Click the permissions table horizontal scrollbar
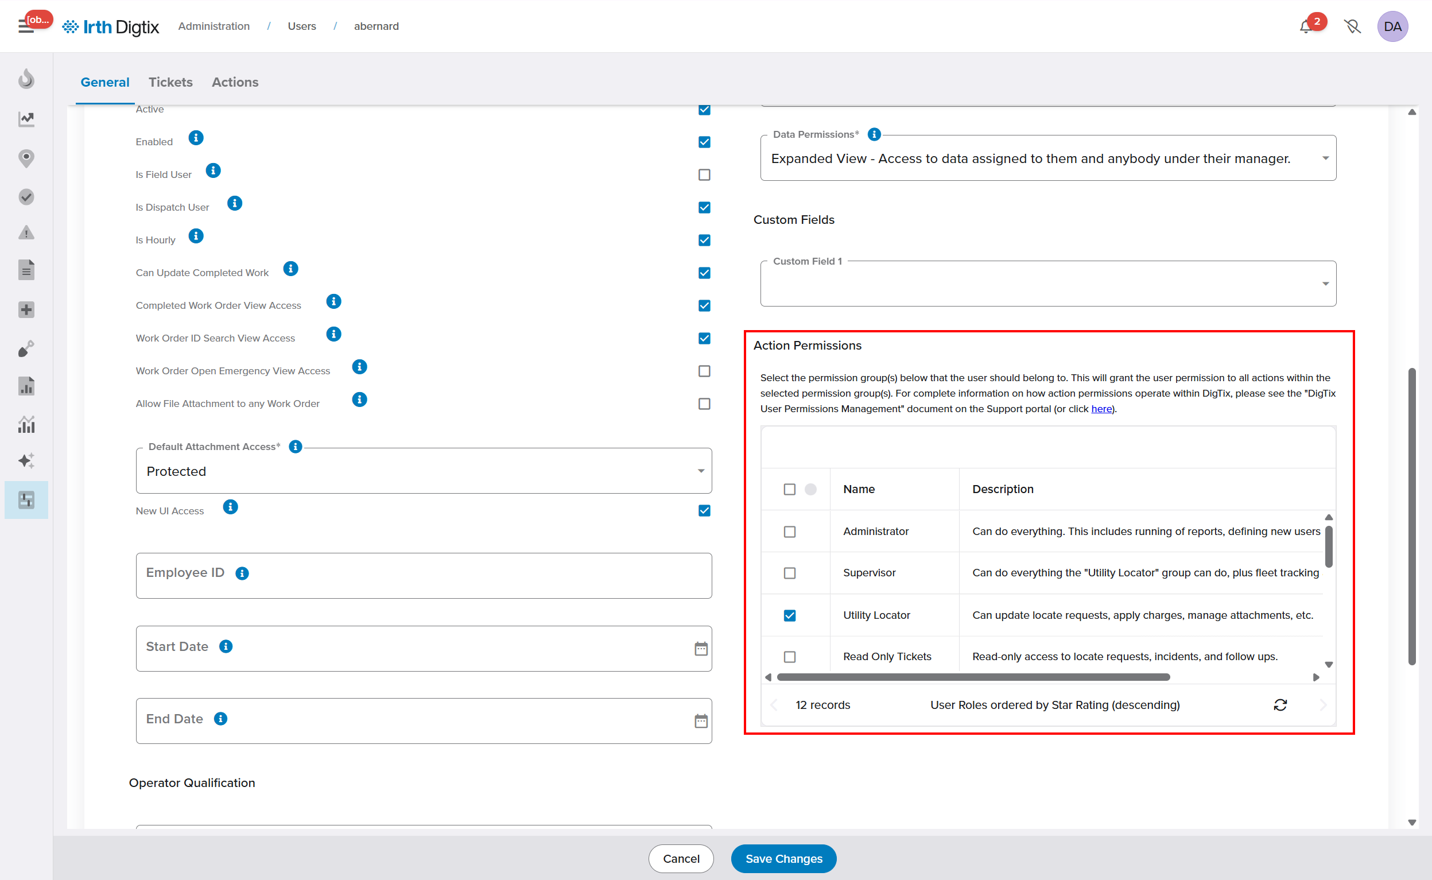Image resolution: width=1432 pixels, height=880 pixels. (x=973, y=677)
